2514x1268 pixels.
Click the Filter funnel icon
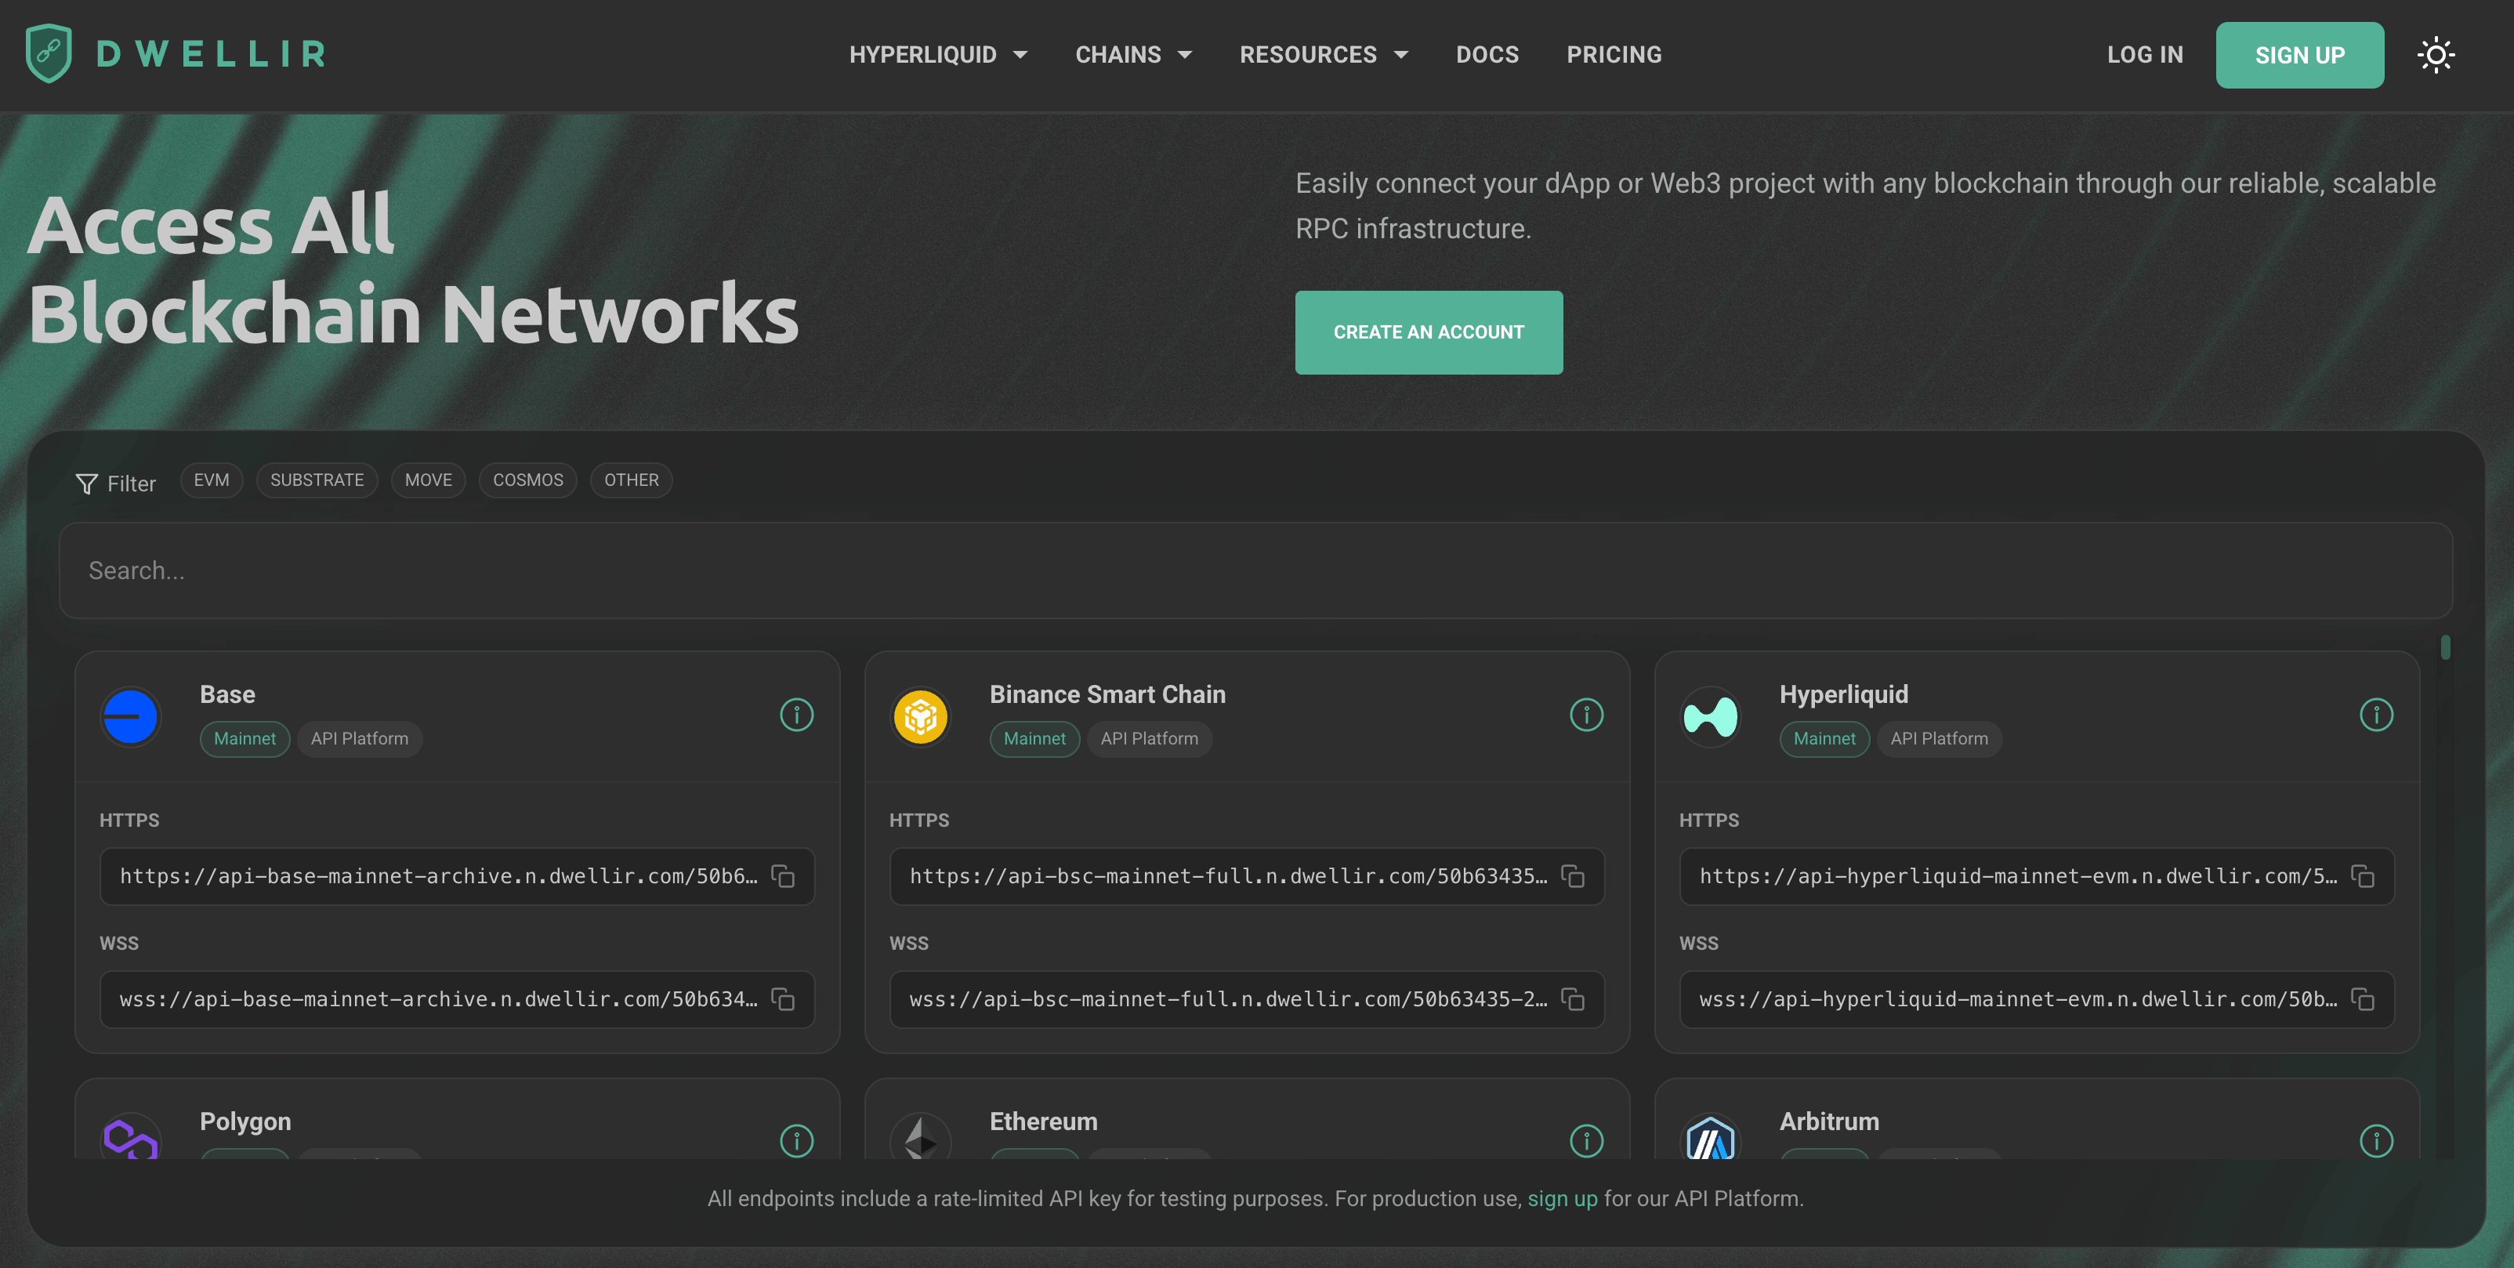[87, 484]
